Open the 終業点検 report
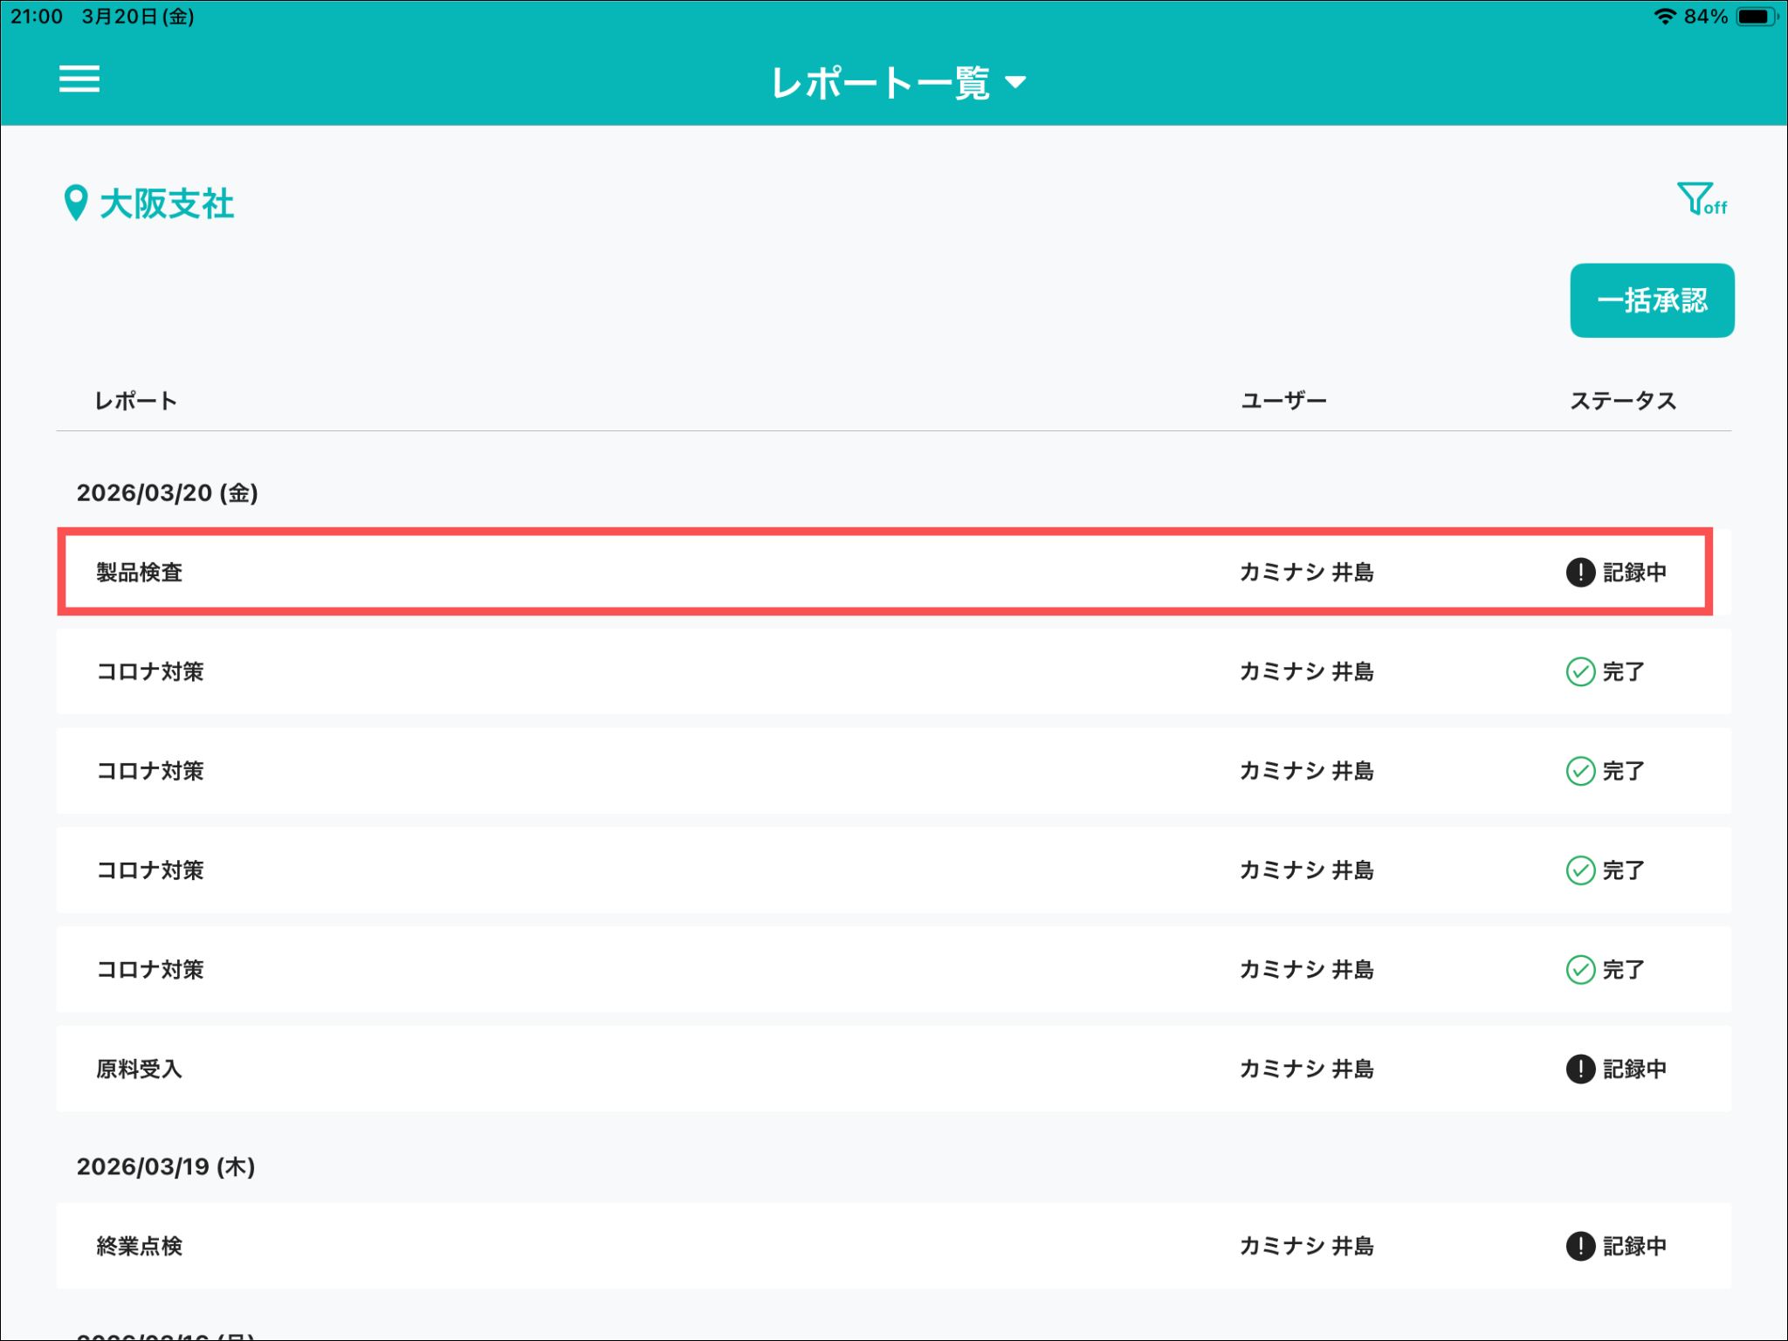The width and height of the screenshot is (1788, 1341). (894, 1246)
